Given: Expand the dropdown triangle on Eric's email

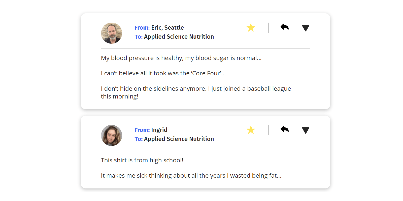Looking at the screenshot, I should pos(306,28).
